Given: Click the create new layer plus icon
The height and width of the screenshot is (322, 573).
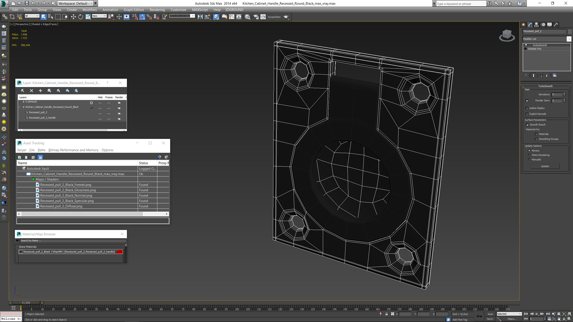Looking at the screenshot, I should 40,91.
